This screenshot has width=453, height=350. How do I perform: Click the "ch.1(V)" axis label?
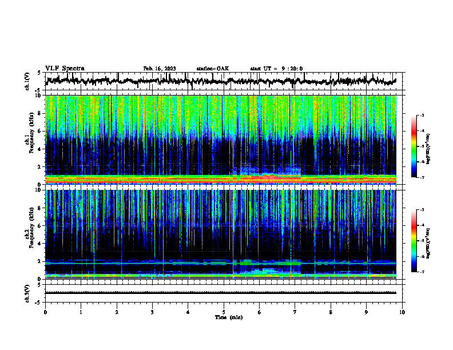point(27,82)
